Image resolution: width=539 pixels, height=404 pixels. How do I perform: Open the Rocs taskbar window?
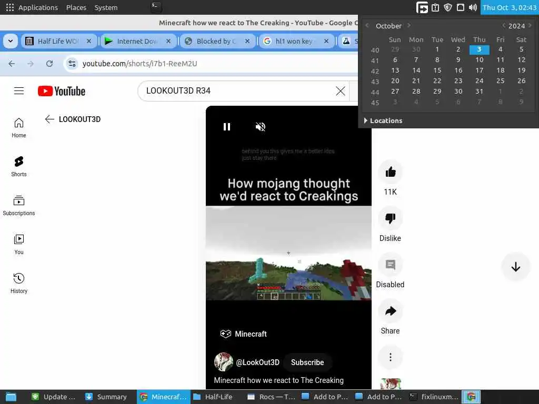pyautogui.click(x=271, y=397)
